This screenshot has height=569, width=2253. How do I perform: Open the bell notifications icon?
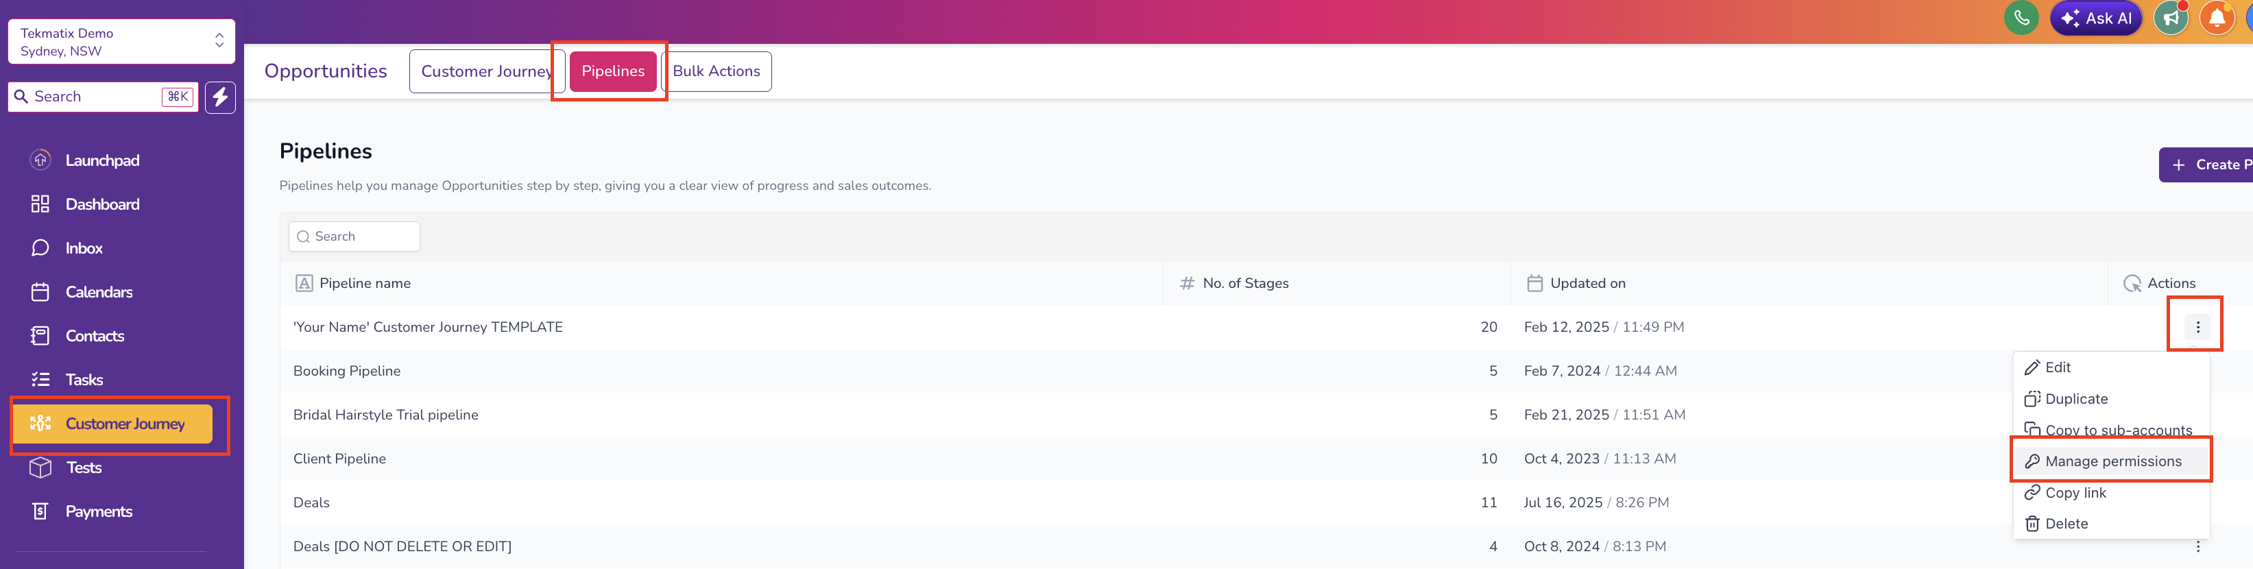[2217, 17]
